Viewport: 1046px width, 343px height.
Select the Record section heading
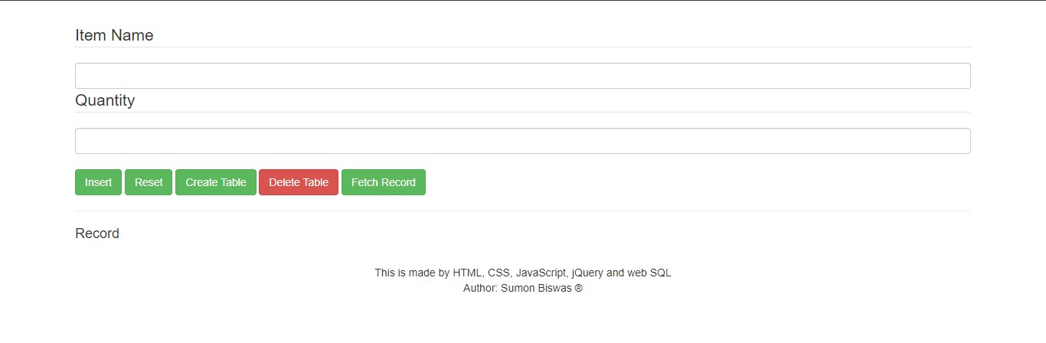[97, 234]
